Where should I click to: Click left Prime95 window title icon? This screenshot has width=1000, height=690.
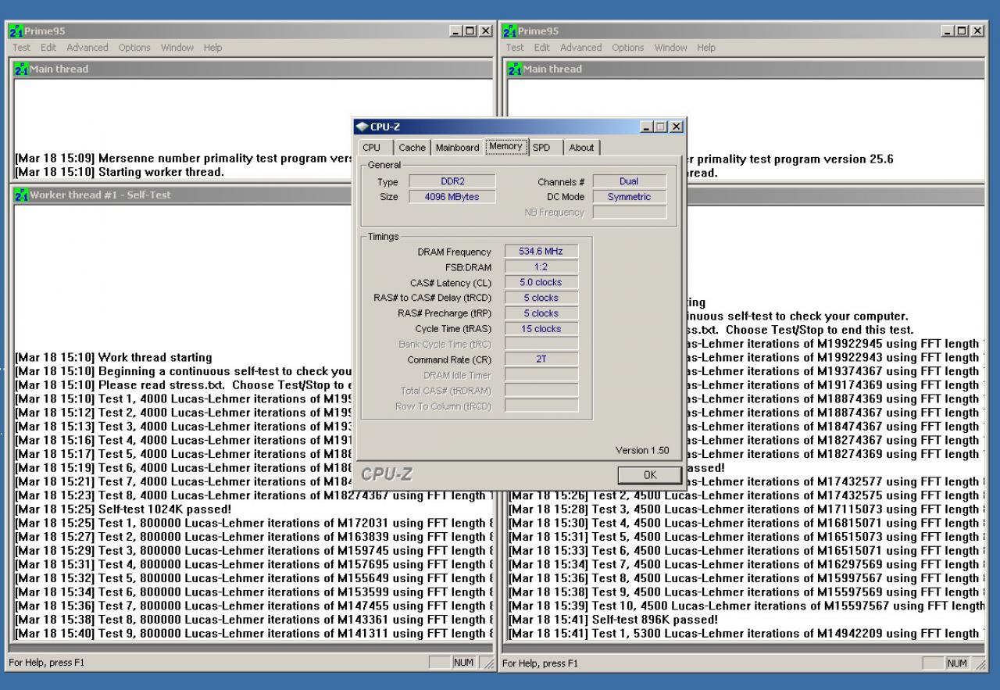(16, 31)
